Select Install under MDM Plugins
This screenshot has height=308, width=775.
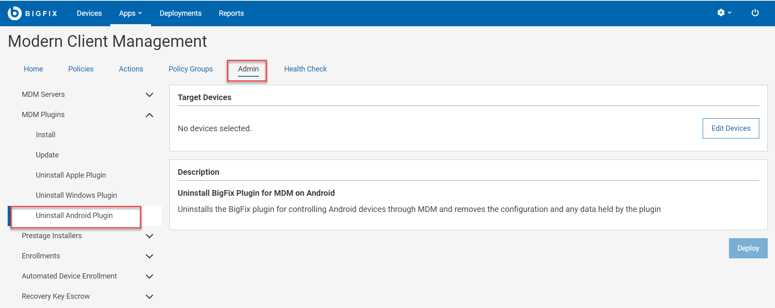tap(46, 135)
